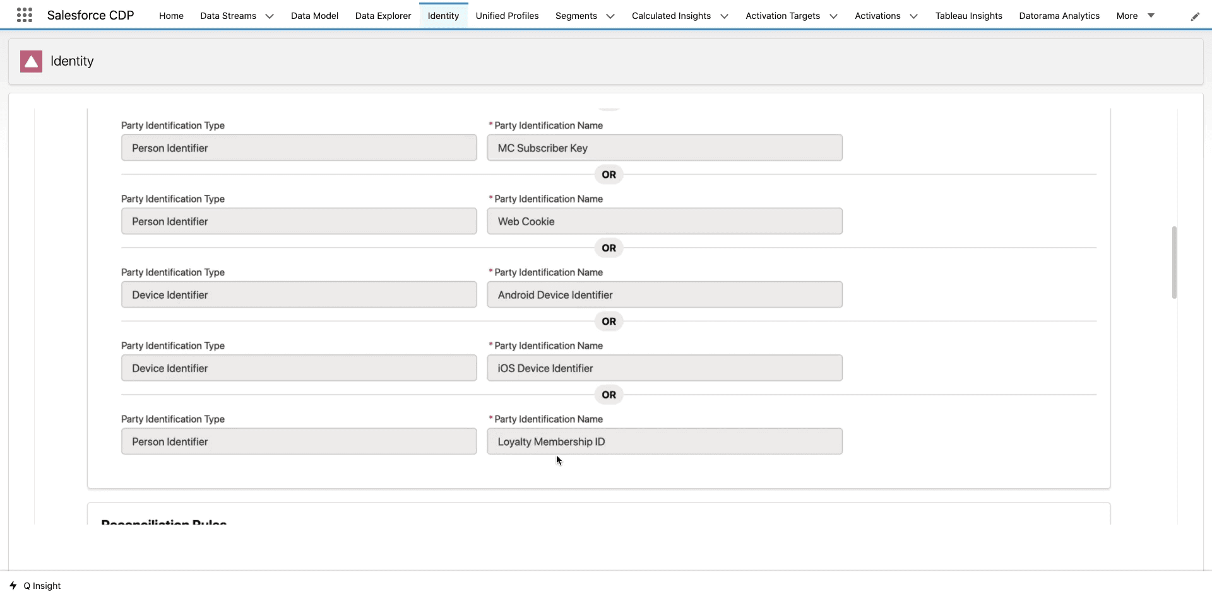Screen dimensions: 1212x599
Task: Expand the Data Streams dropdown chevron
Action: click(x=270, y=16)
